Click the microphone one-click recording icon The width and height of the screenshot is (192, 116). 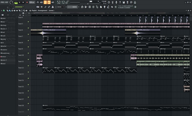[x=116, y=2]
